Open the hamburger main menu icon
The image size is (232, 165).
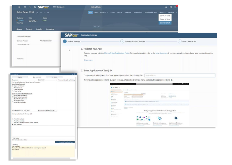[19, 7]
